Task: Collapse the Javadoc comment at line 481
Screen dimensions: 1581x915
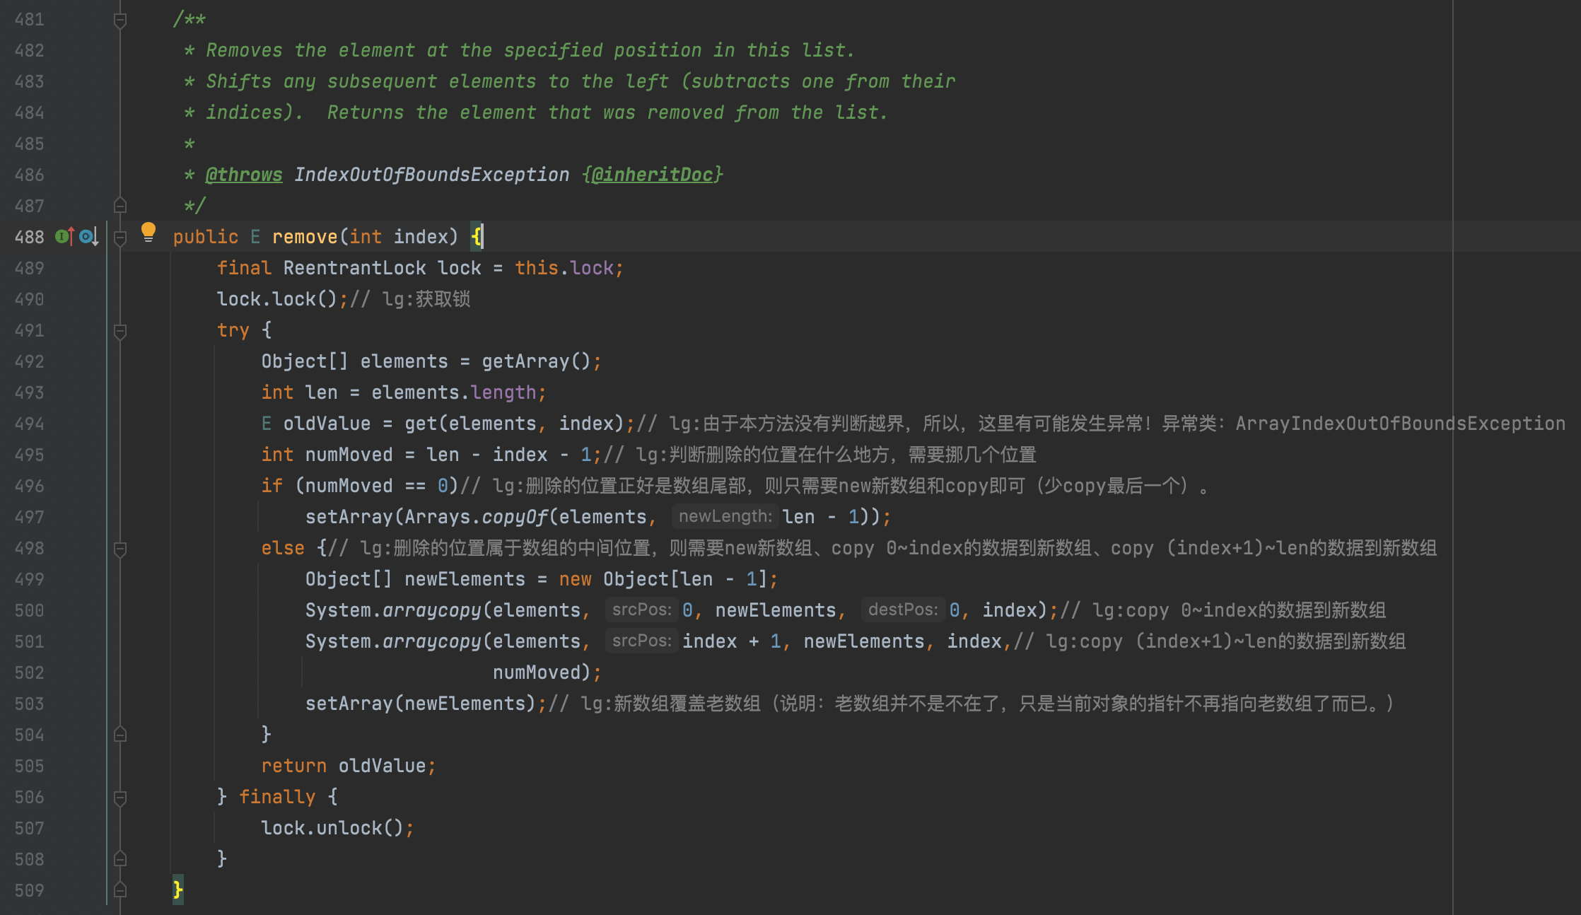Action: point(120,21)
